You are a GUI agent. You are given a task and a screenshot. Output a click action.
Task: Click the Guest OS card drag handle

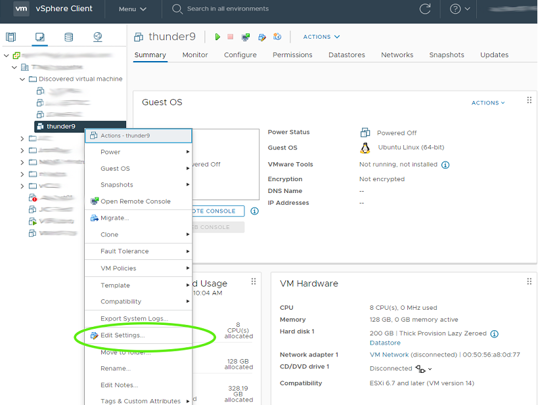pos(529,100)
